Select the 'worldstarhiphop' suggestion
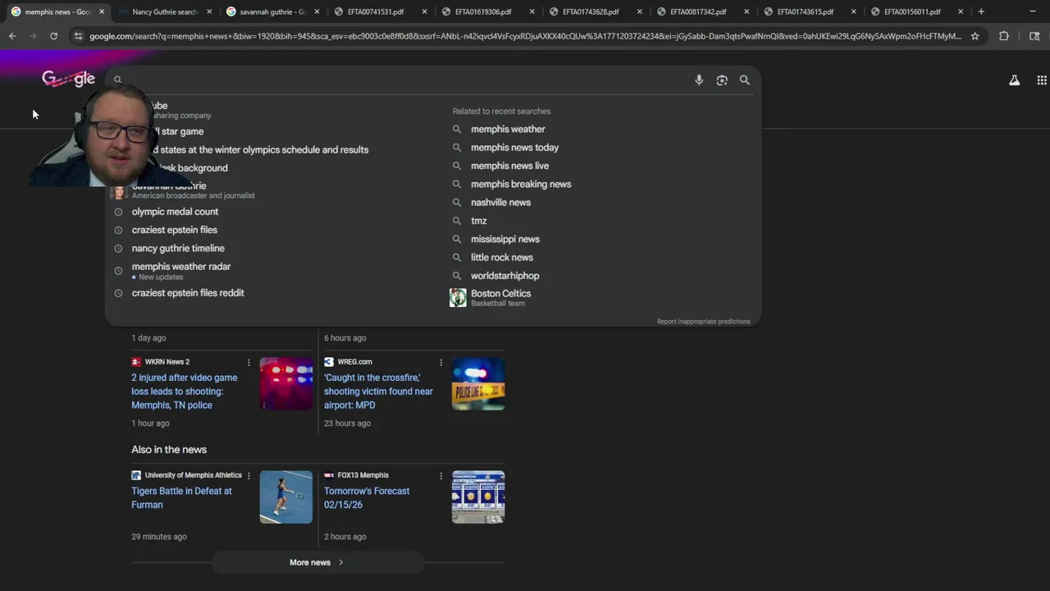The height and width of the screenshot is (591, 1050). tap(504, 276)
